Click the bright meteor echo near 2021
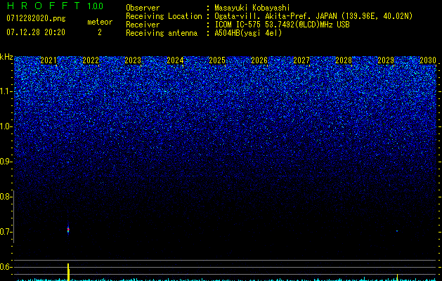 (68, 230)
